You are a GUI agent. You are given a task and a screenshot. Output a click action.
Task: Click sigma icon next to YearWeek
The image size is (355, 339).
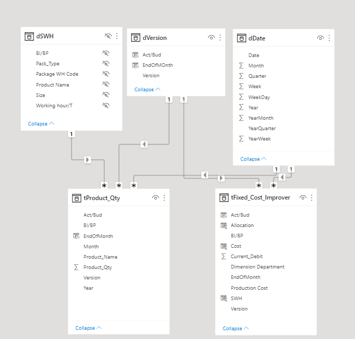tap(242, 139)
